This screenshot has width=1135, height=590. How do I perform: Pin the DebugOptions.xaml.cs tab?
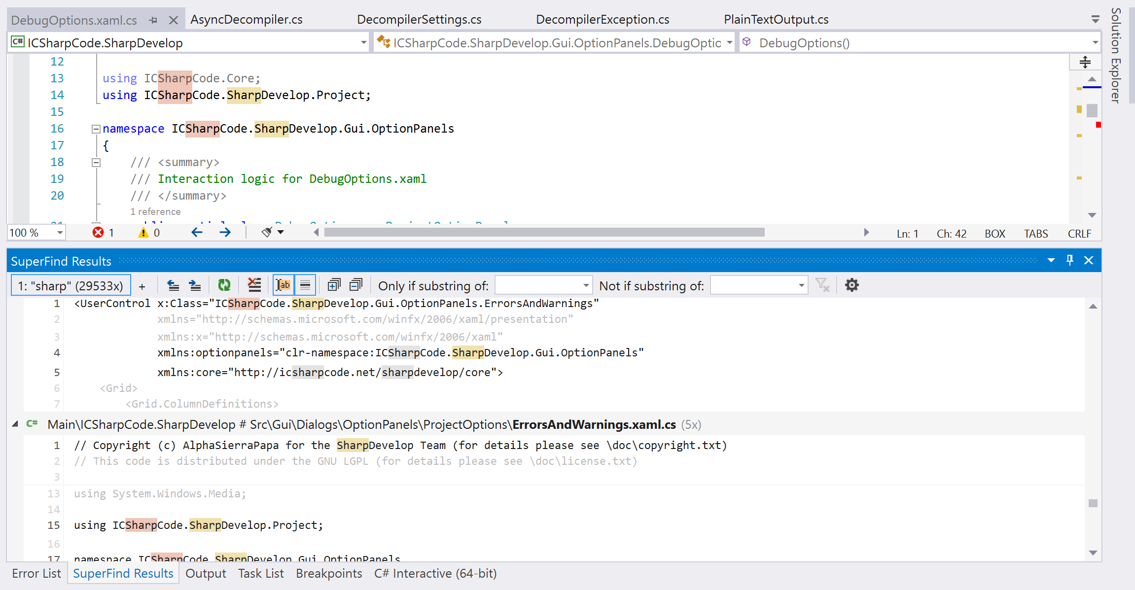153,20
